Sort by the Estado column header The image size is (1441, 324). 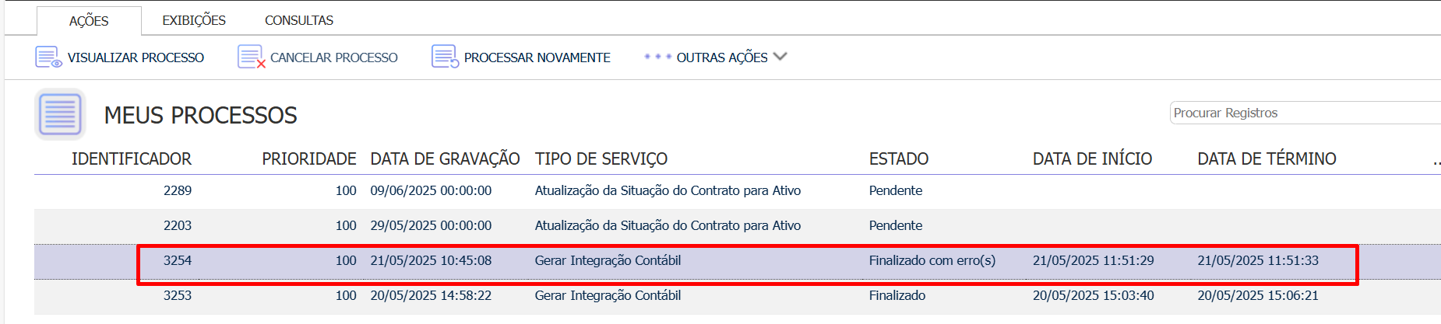(x=899, y=159)
